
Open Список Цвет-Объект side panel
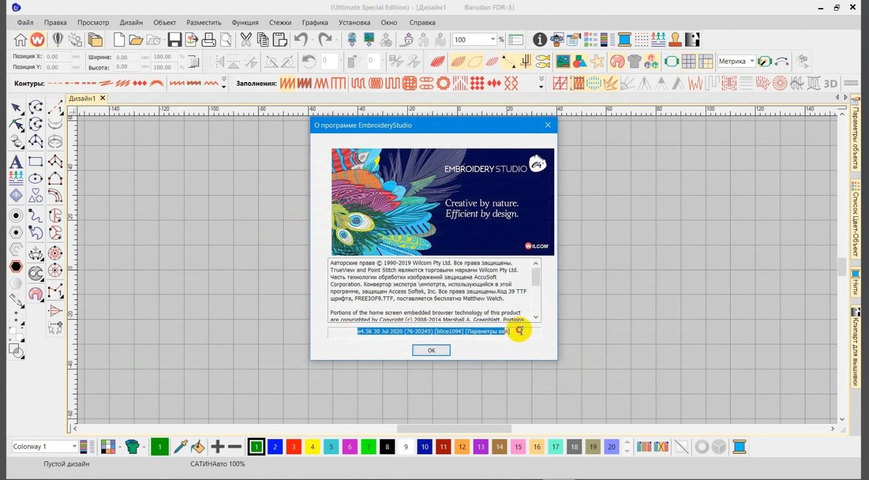[855, 219]
